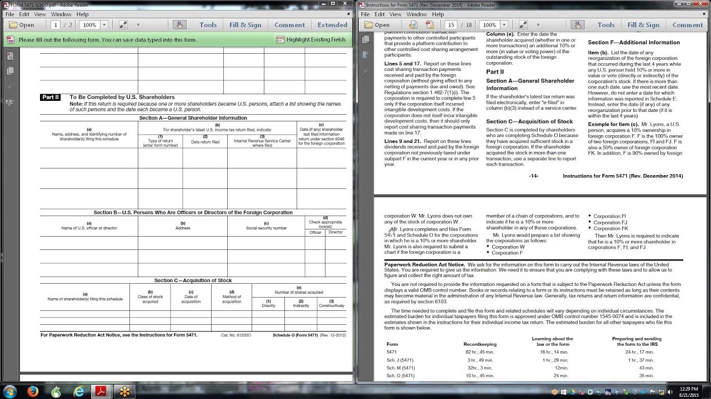Click zoom percentage field in FORM 5471 SCH O window

pos(91,25)
